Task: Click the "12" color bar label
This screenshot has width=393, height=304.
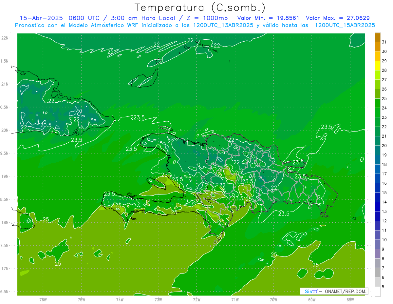Action: pos(384,221)
